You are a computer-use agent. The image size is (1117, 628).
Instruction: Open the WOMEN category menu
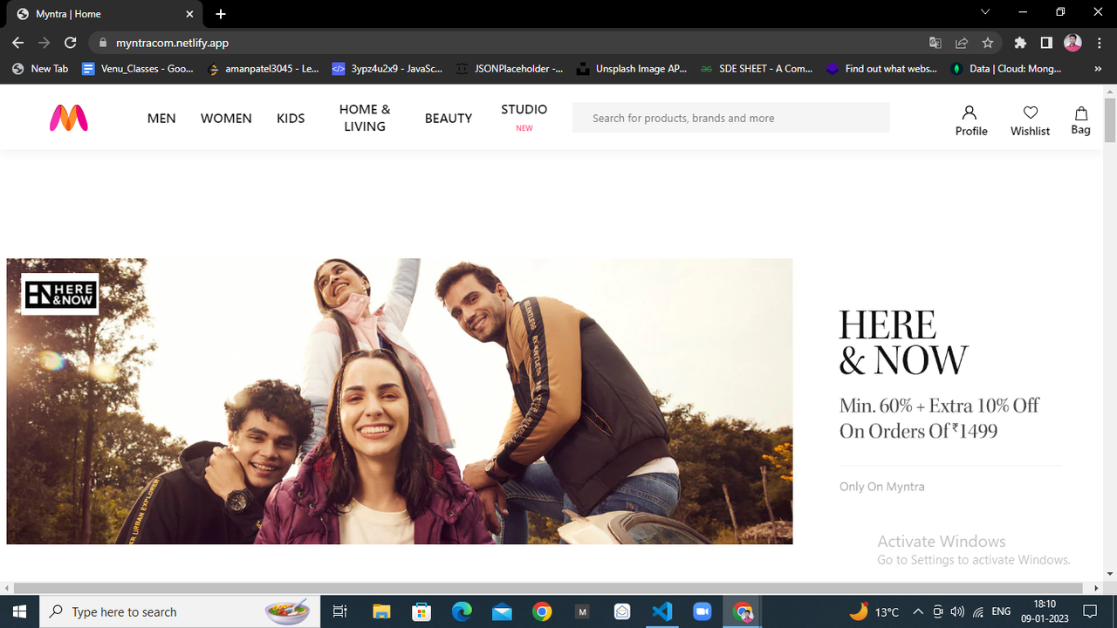[x=226, y=118]
